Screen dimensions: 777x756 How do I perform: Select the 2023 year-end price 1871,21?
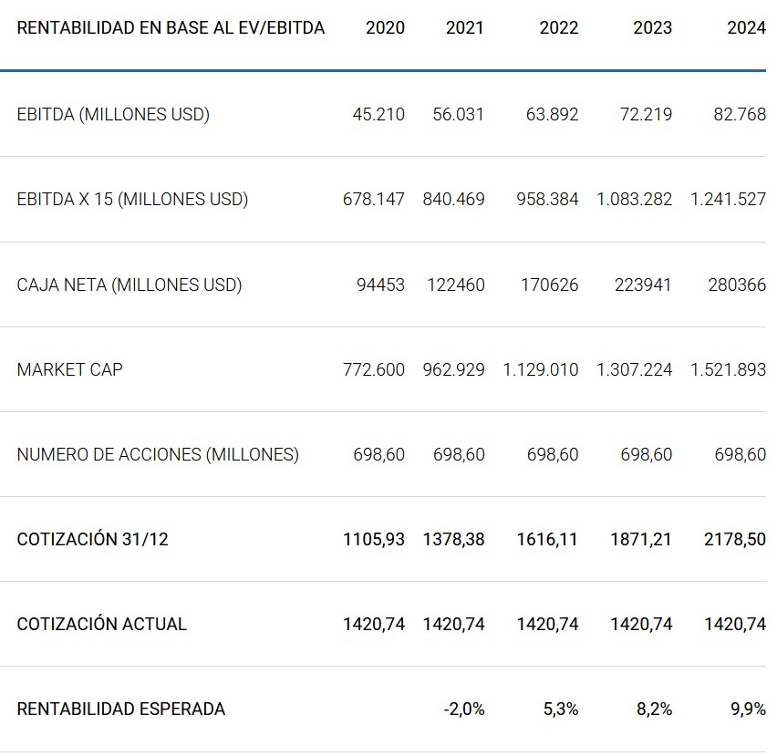click(x=640, y=539)
